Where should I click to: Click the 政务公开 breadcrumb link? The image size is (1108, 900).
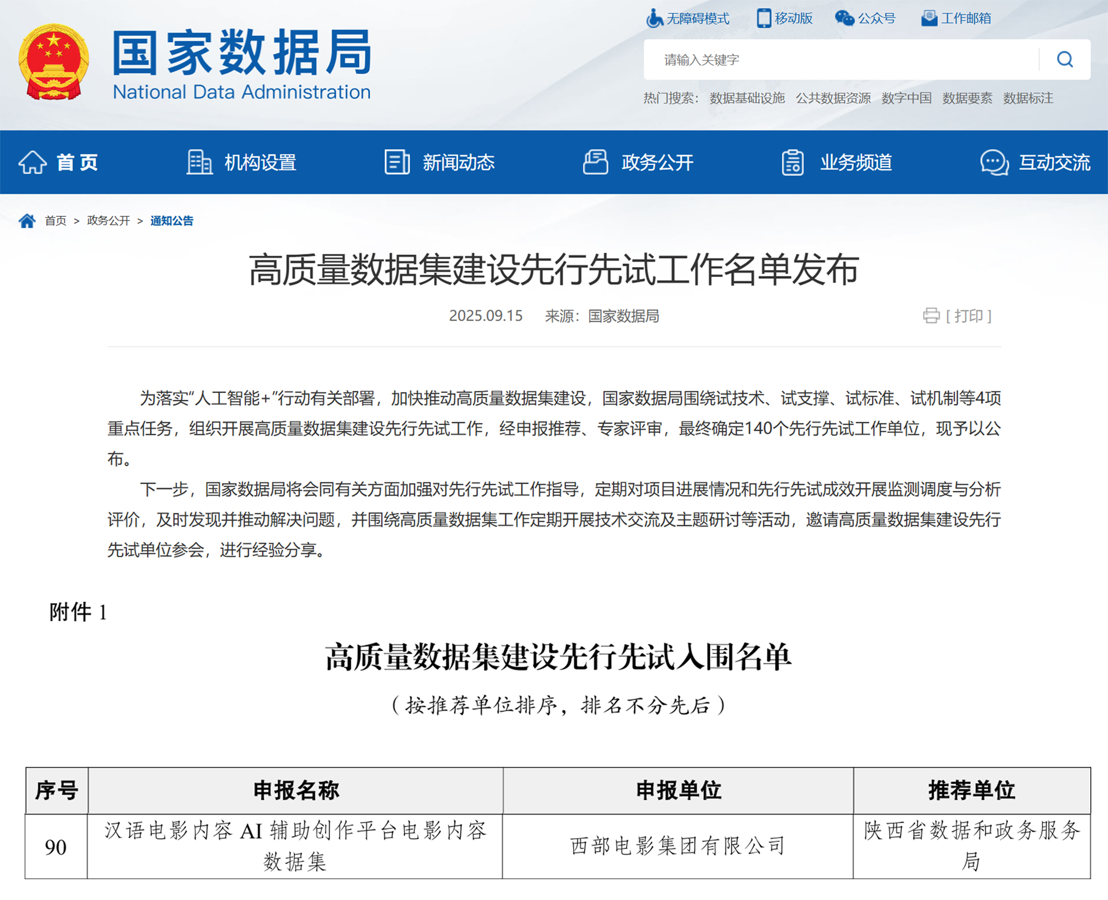tap(108, 221)
